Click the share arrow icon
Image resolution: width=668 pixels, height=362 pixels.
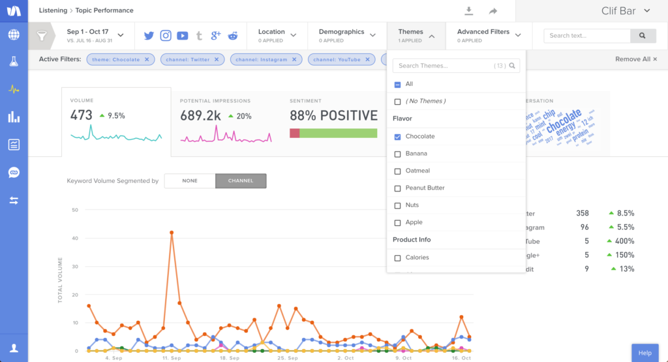click(493, 10)
